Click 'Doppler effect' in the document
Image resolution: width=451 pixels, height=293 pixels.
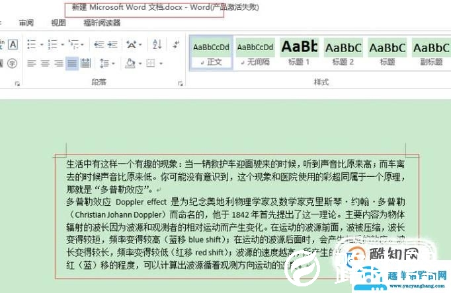(x=141, y=202)
